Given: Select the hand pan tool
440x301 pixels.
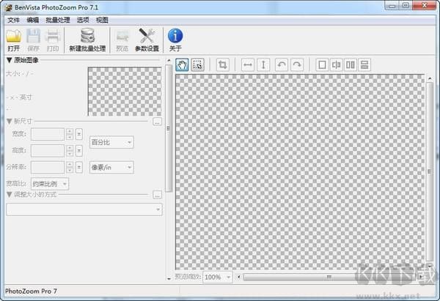Looking at the screenshot, I should click(x=182, y=64).
